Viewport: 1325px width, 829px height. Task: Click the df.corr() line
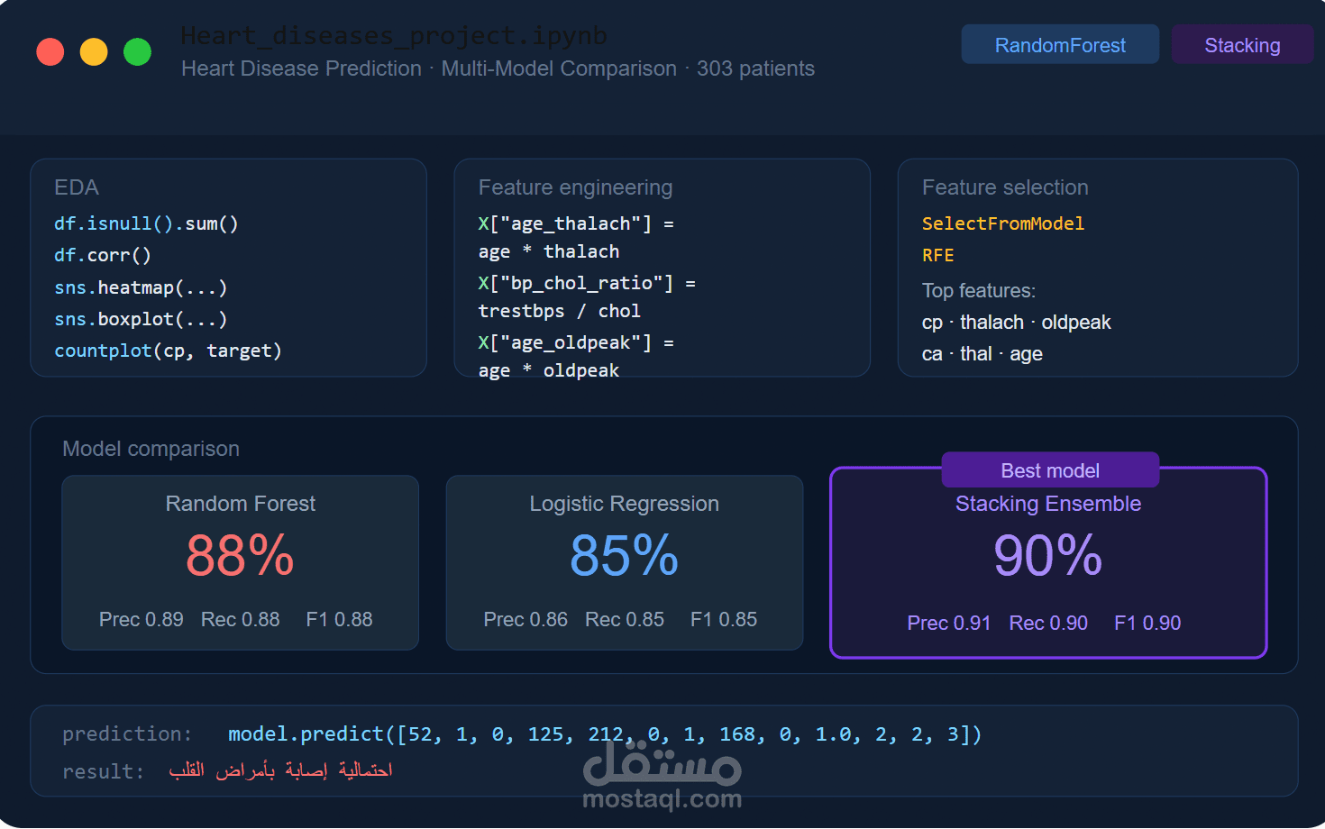click(x=103, y=255)
